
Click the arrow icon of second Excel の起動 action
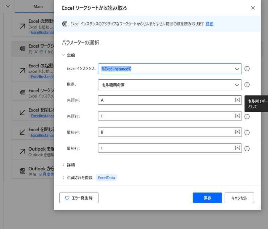[22, 70]
